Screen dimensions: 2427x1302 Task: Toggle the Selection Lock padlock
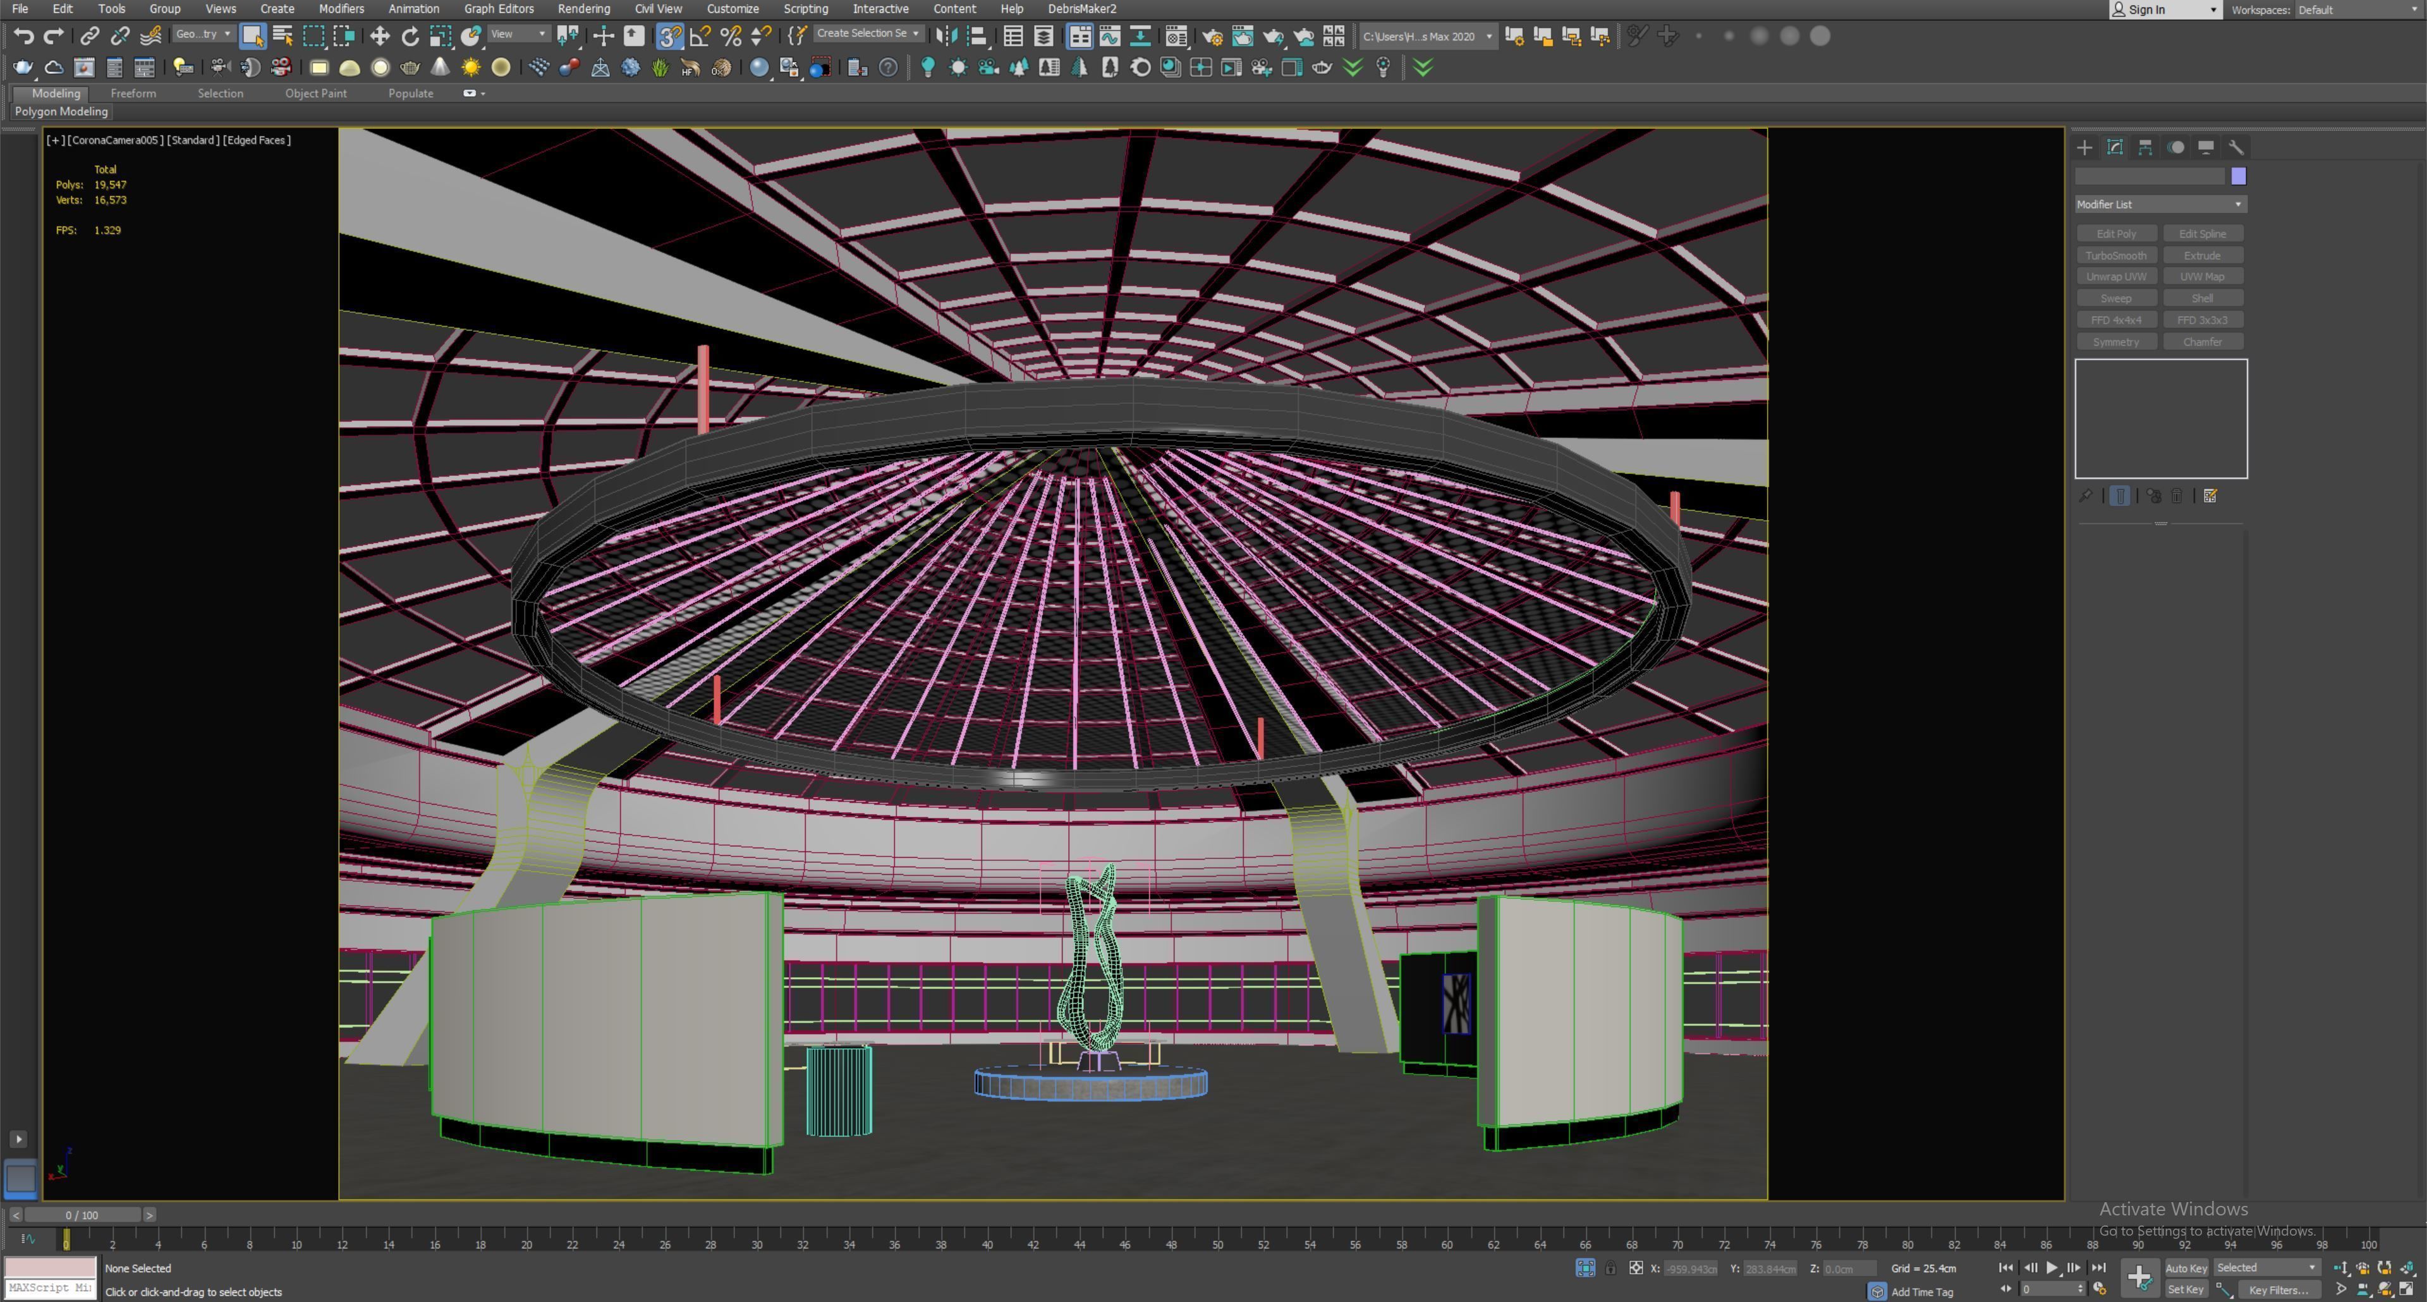click(x=1610, y=1268)
